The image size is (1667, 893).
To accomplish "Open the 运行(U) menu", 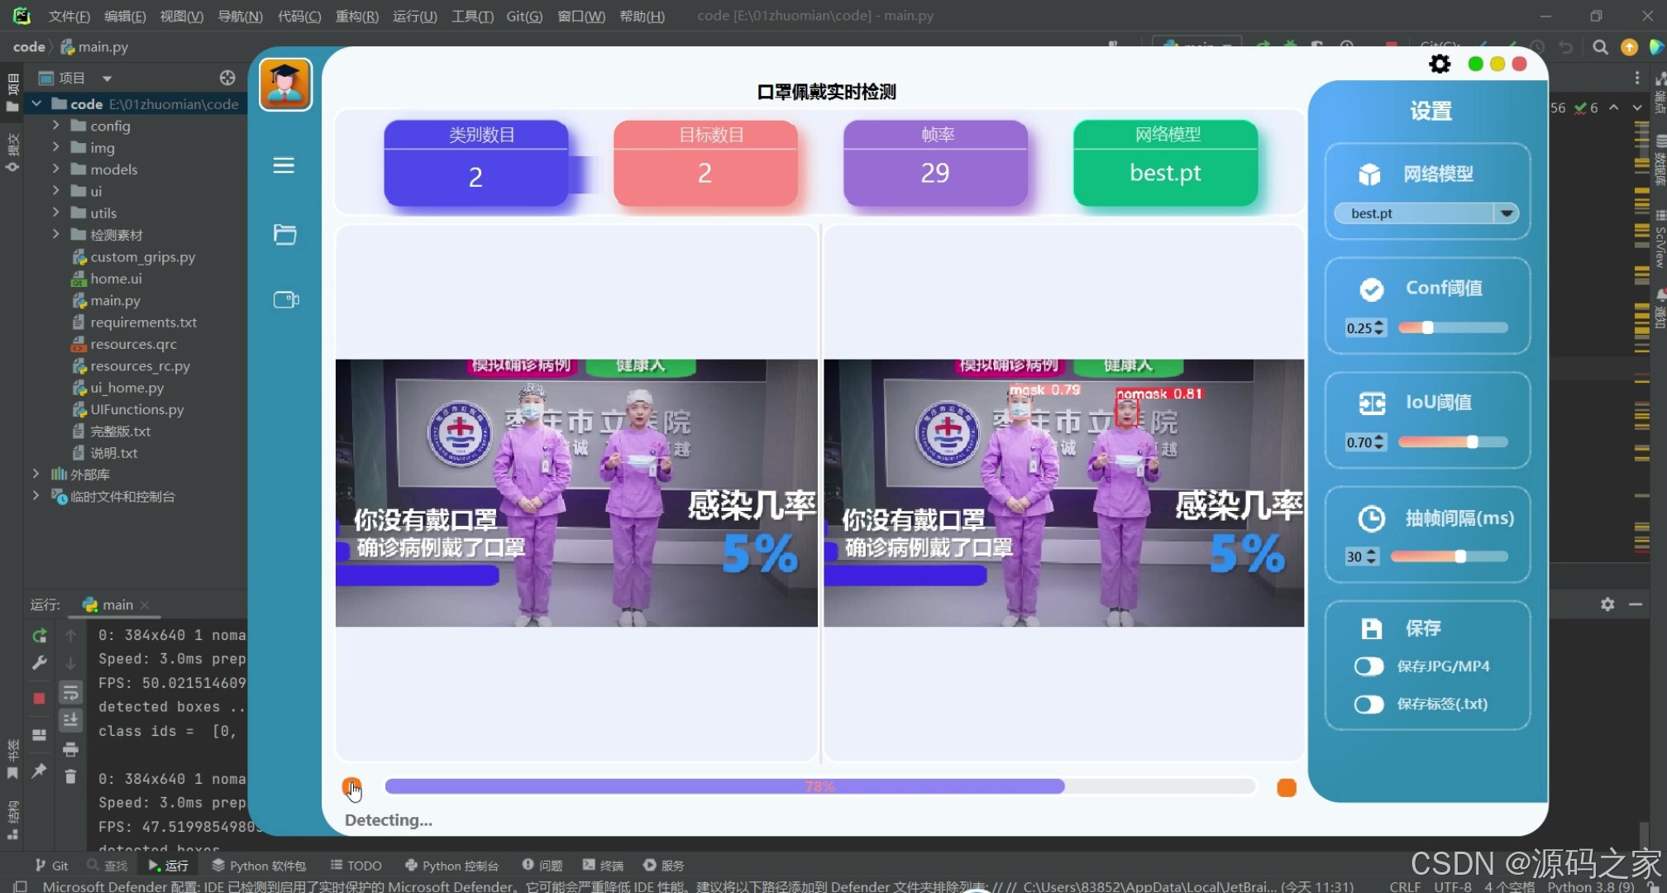I will point(414,16).
